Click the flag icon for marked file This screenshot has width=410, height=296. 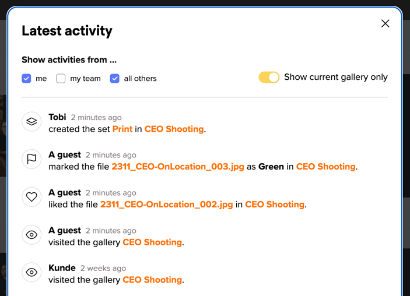point(31,159)
